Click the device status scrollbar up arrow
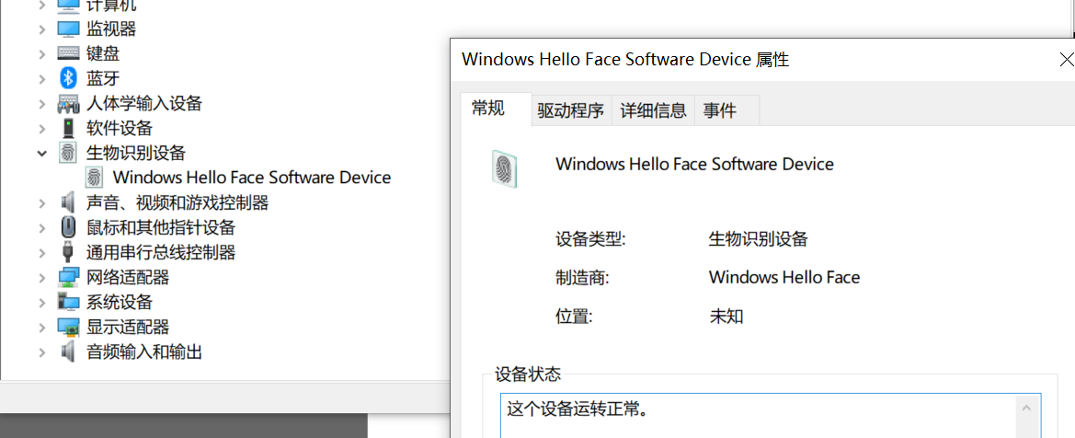The height and width of the screenshot is (438, 1075). pyautogui.click(x=1026, y=408)
